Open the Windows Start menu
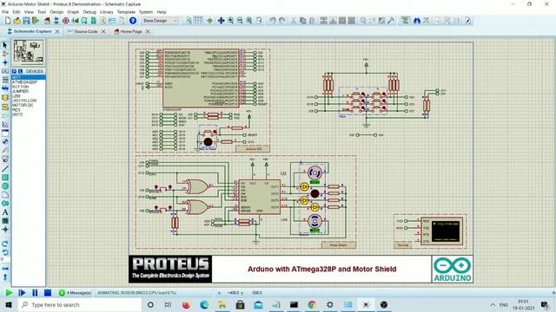 click(9, 305)
